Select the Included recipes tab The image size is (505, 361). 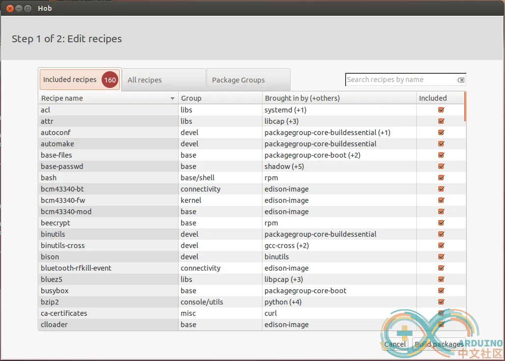70,80
